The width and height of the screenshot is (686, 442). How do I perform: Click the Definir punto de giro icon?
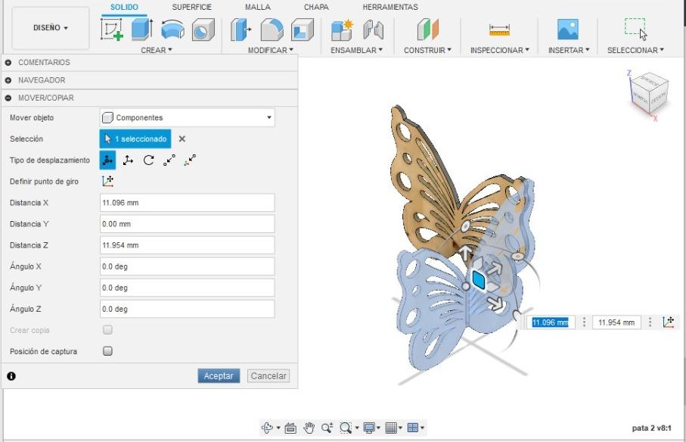coord(107,181)
